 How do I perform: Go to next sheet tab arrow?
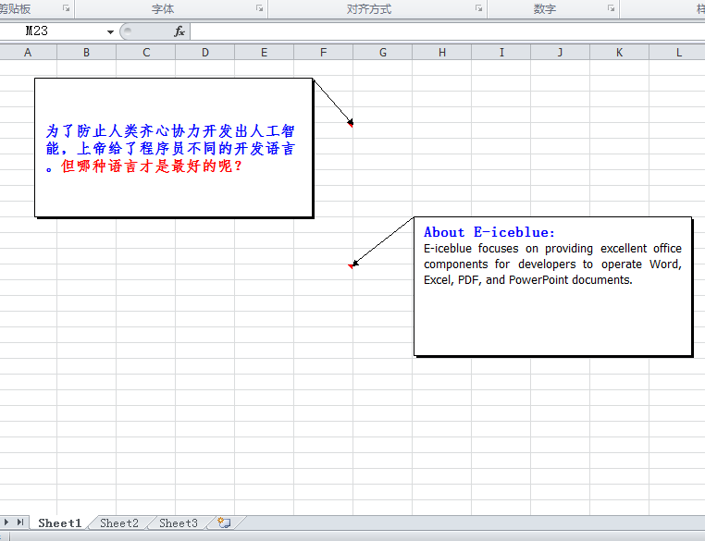6,523
